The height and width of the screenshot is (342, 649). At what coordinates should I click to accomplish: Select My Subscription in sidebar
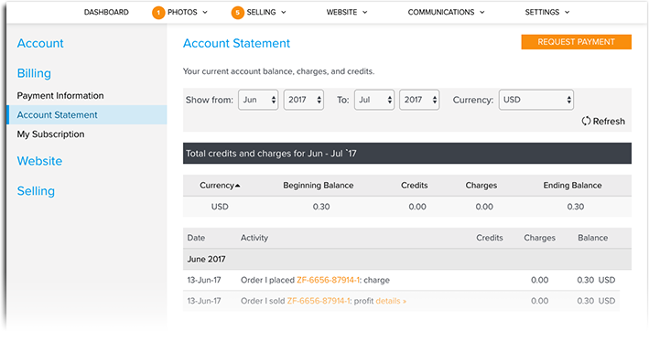tap(50, 134)
